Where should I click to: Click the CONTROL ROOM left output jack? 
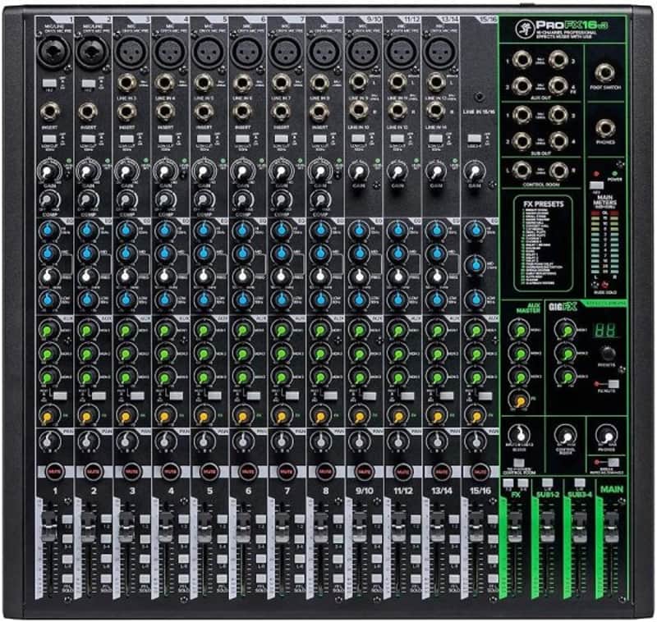point(522,170)
